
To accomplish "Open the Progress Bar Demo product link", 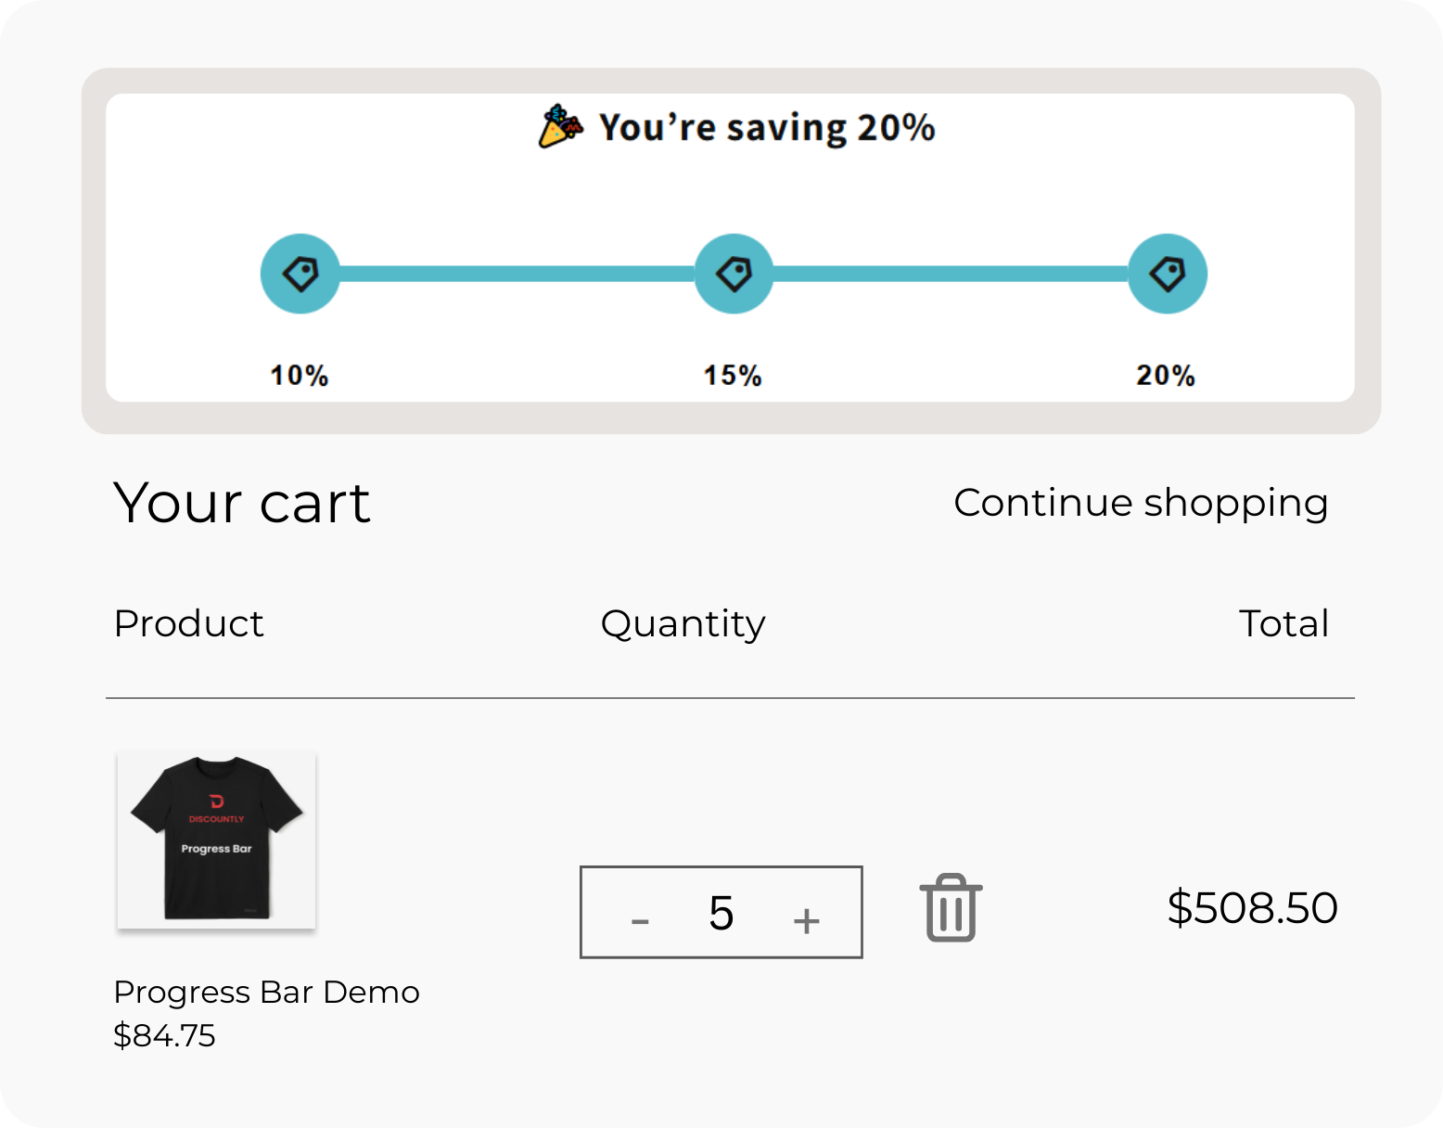I will coord(266,993).
